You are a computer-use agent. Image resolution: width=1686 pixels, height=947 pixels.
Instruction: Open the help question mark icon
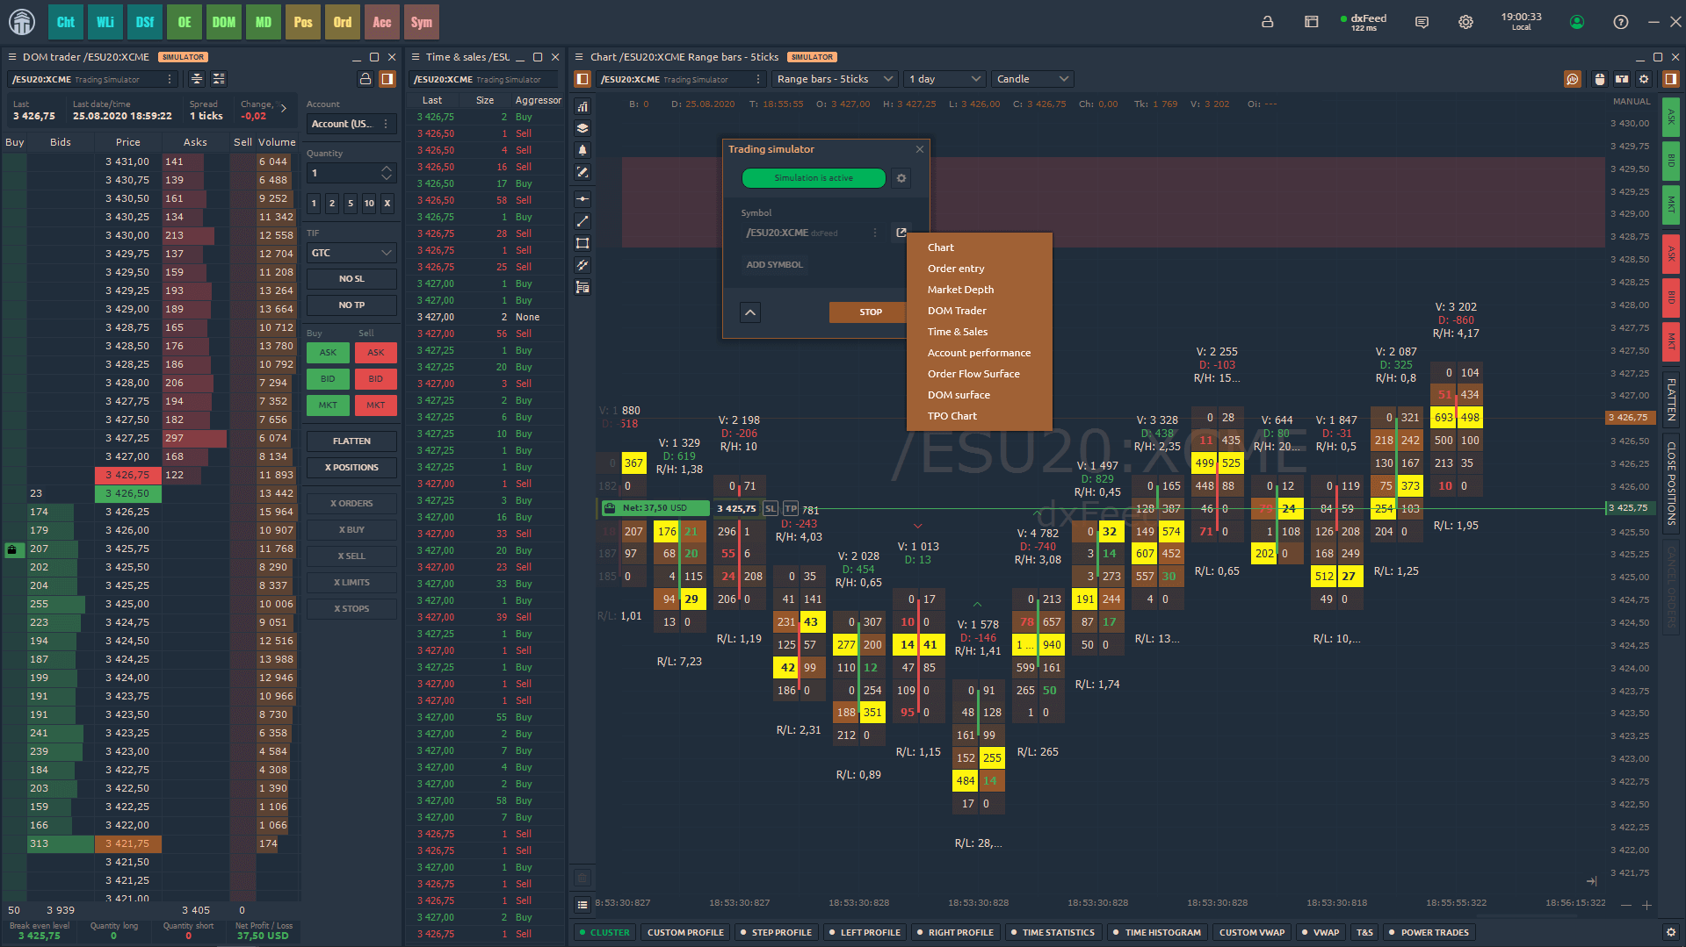pos(1621,22)
